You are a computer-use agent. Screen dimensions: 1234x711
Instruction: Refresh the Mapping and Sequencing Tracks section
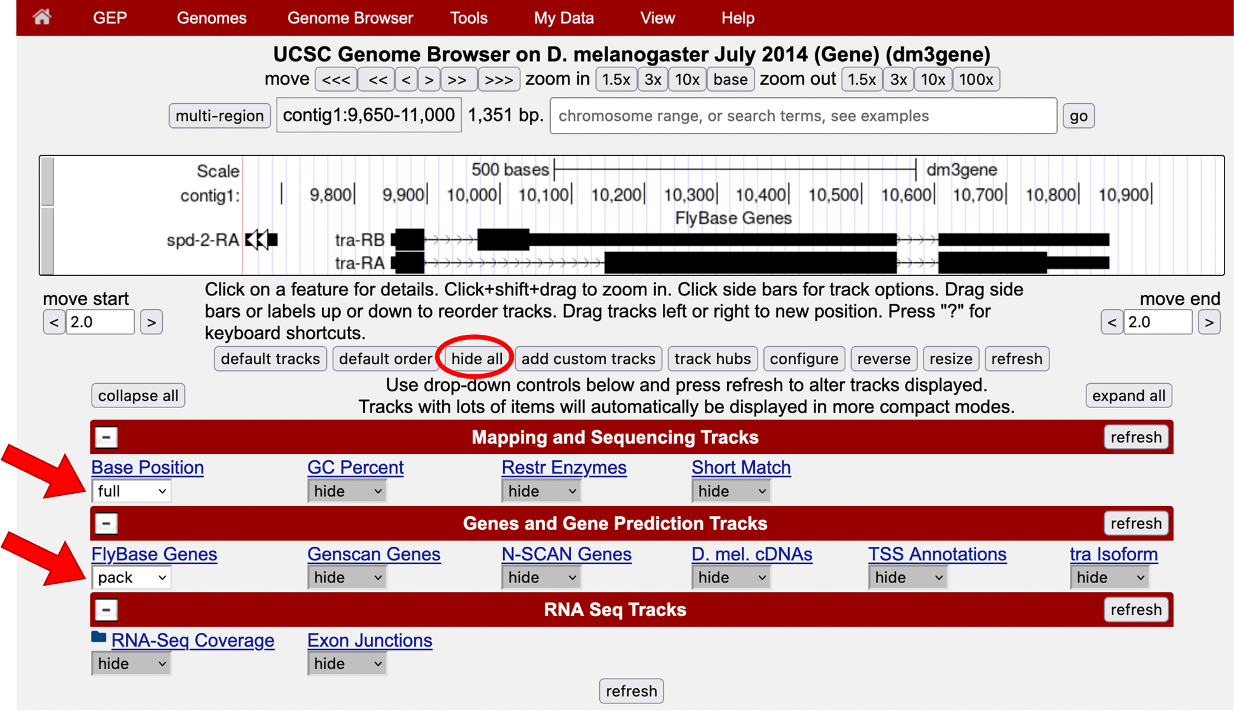point(1136,437)
